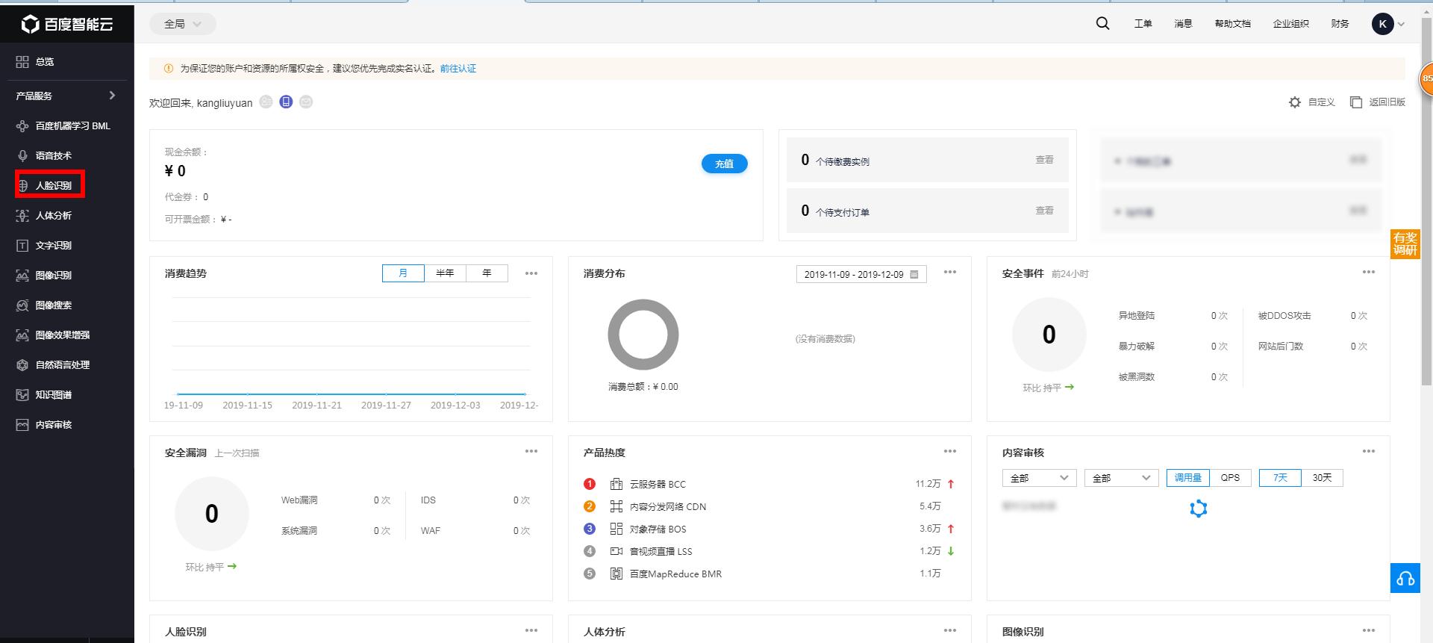The image size is (1433, 643).
Task: Click the 充值 recharge button
Action: pos(725,164)
